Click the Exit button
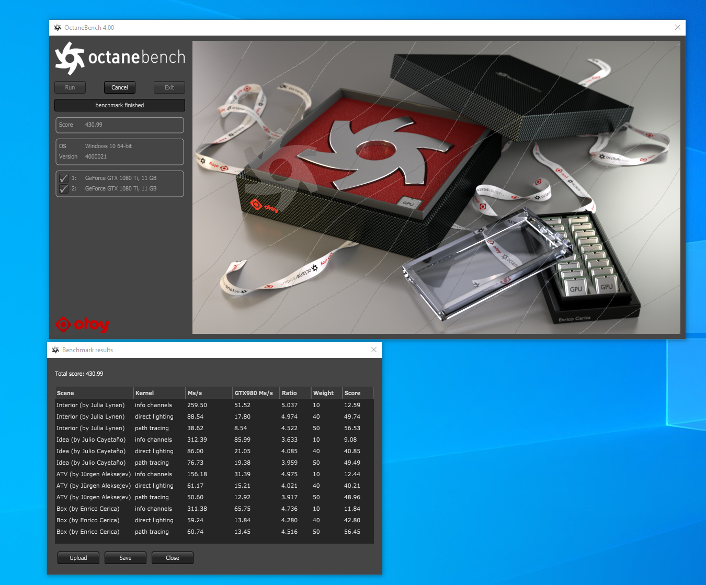Screen dimensions: 706x585 (169, 87)
